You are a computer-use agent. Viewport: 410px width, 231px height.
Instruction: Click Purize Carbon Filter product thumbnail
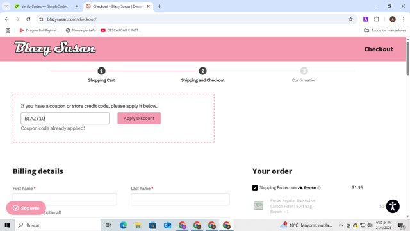259,205
